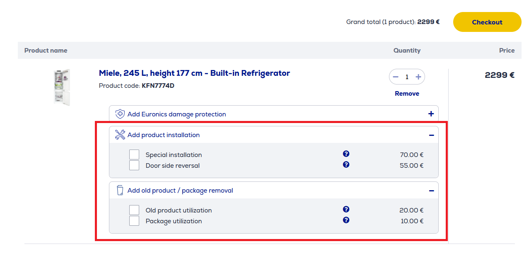The width and height of the screenshot is (529, 256).
Task: Click the Price column header
Action: pyautogui.click(x=507, y=51)
